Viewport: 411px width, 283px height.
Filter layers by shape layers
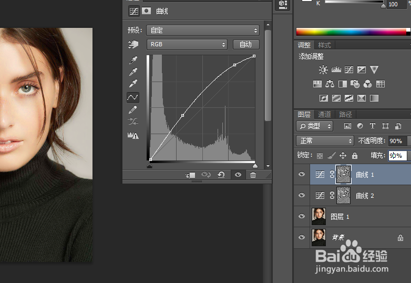click(x=385, y=126)
